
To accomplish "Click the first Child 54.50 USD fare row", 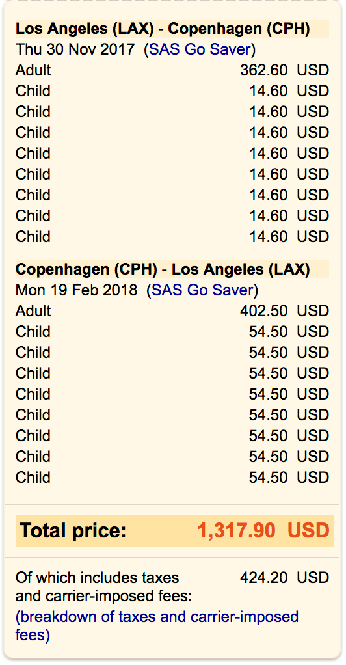I will [172, 332].
